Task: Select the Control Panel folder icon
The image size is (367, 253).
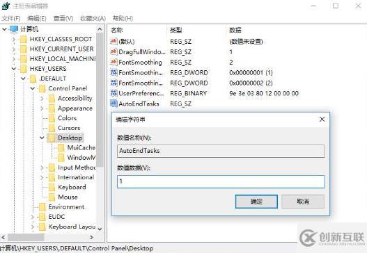Action: pos(42,88)
